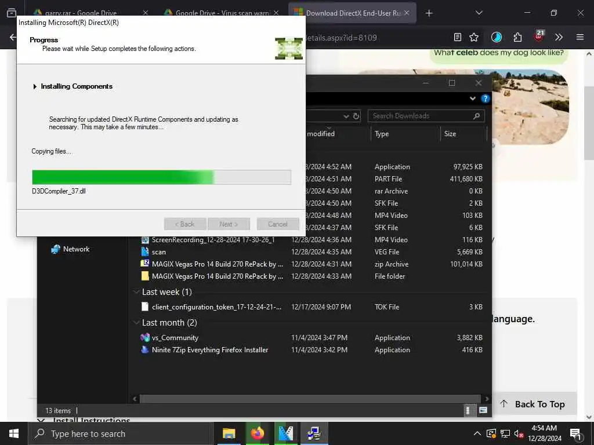Sort by the Type column header
The image size is (594, 445).
405,134
